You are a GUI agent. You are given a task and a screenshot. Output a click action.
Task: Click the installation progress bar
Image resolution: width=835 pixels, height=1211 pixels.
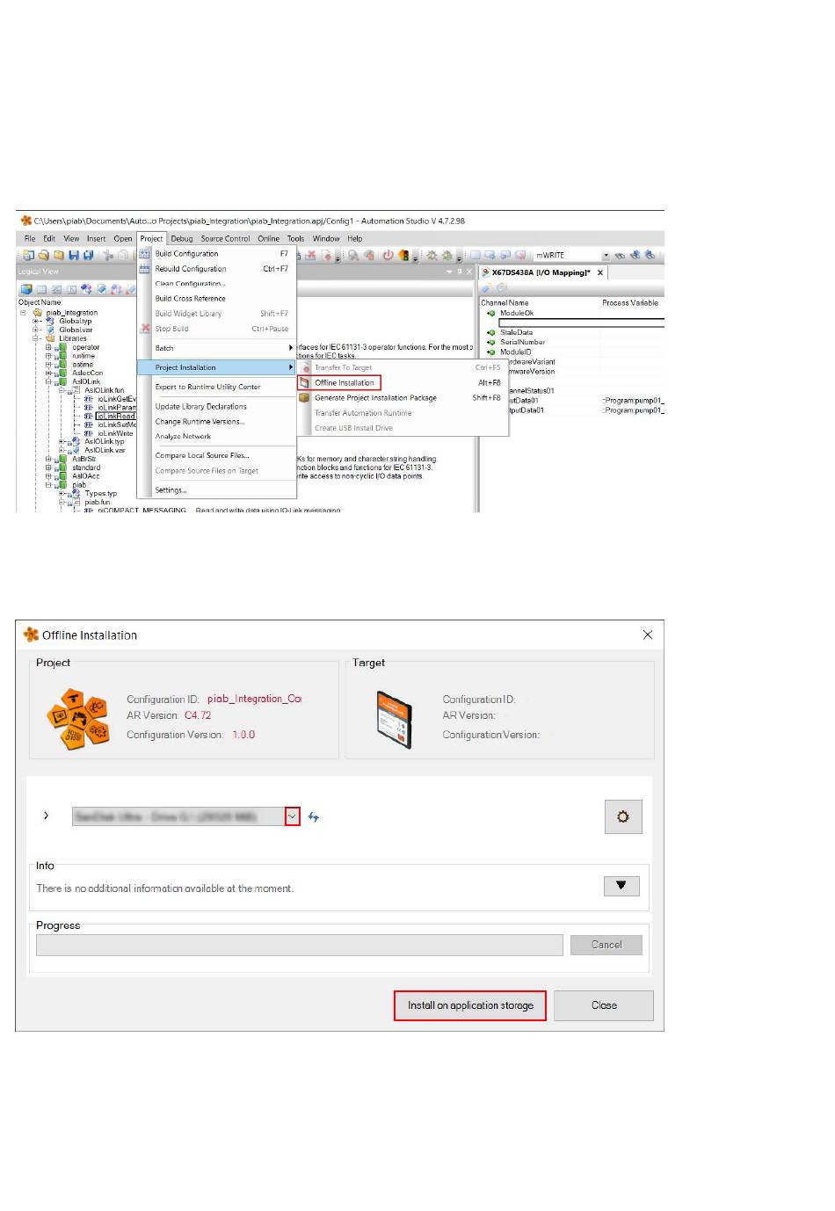click(x=299, y=945)
